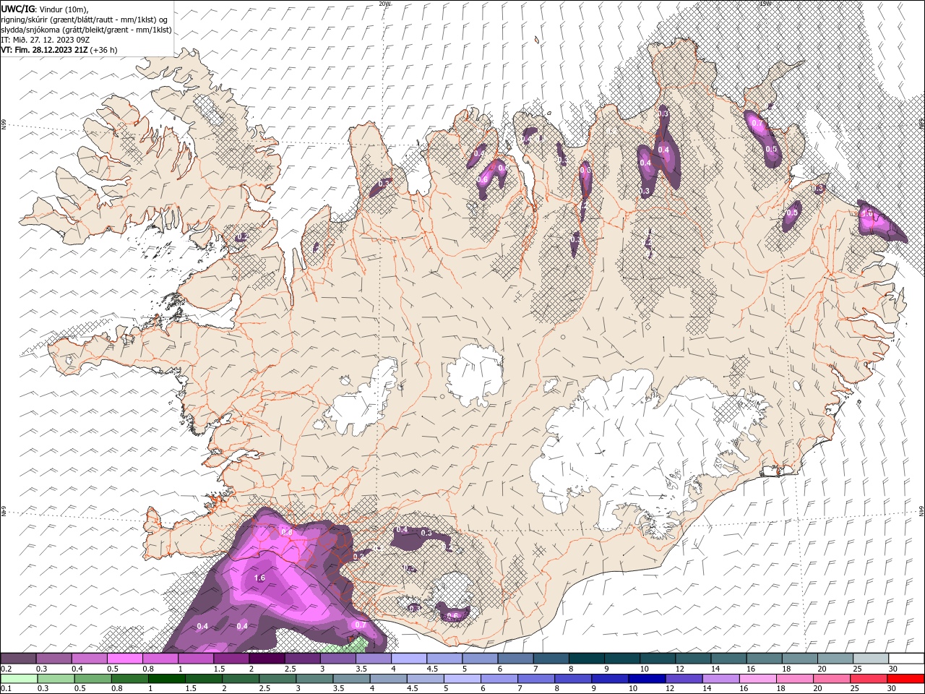This screenshot has width=925, height=694.
Task: Click the 'rigning/skúrir' legend description line
Action: tap(85, 19)
